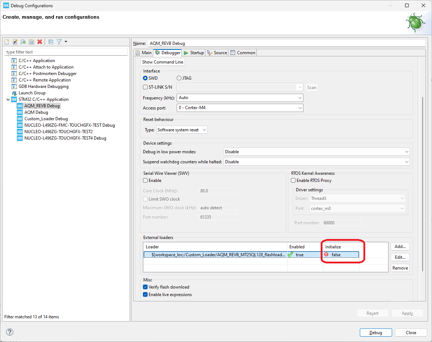Create a new launch configuration prototype

[15, 42]
